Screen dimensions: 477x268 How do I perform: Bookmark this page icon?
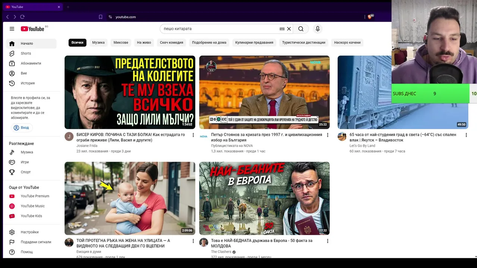tap(101, 17)
